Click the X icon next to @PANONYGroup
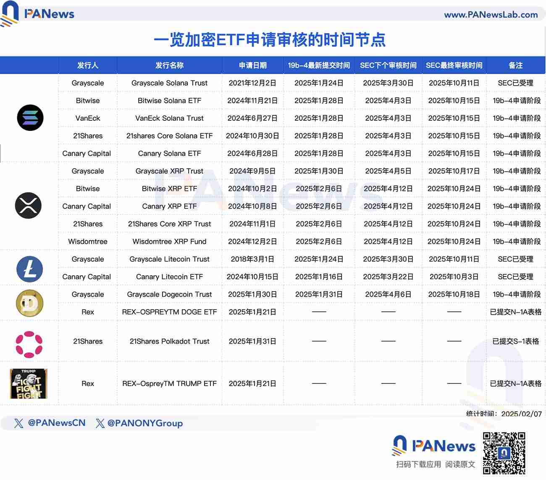 (100, 423)
